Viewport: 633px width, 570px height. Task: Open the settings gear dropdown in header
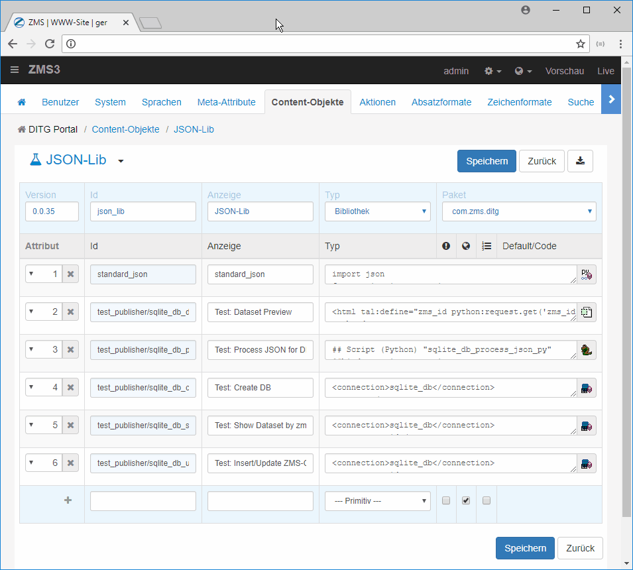(492, 71)
